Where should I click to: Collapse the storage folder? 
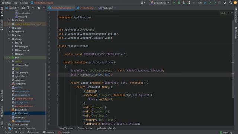[x=9, y=39]
